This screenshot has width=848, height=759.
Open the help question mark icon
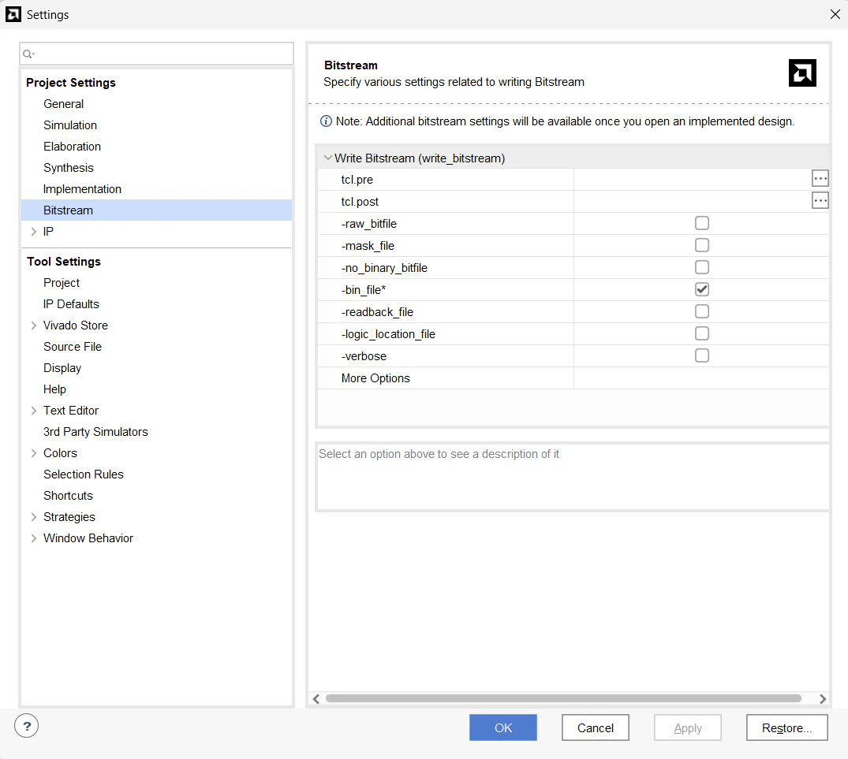click(26, 725)
